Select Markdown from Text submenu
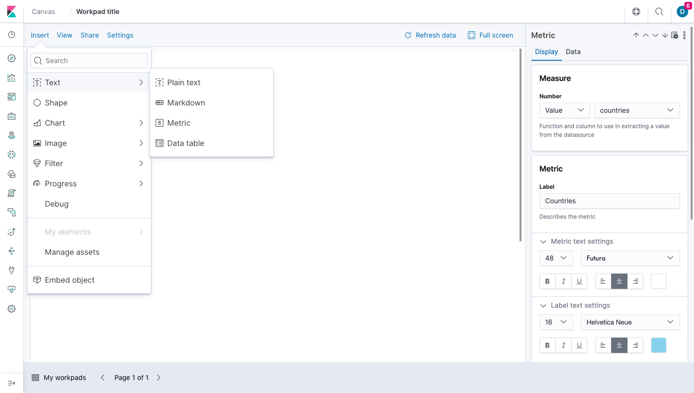This screenshot has height=393, width=694. [212, 103]
